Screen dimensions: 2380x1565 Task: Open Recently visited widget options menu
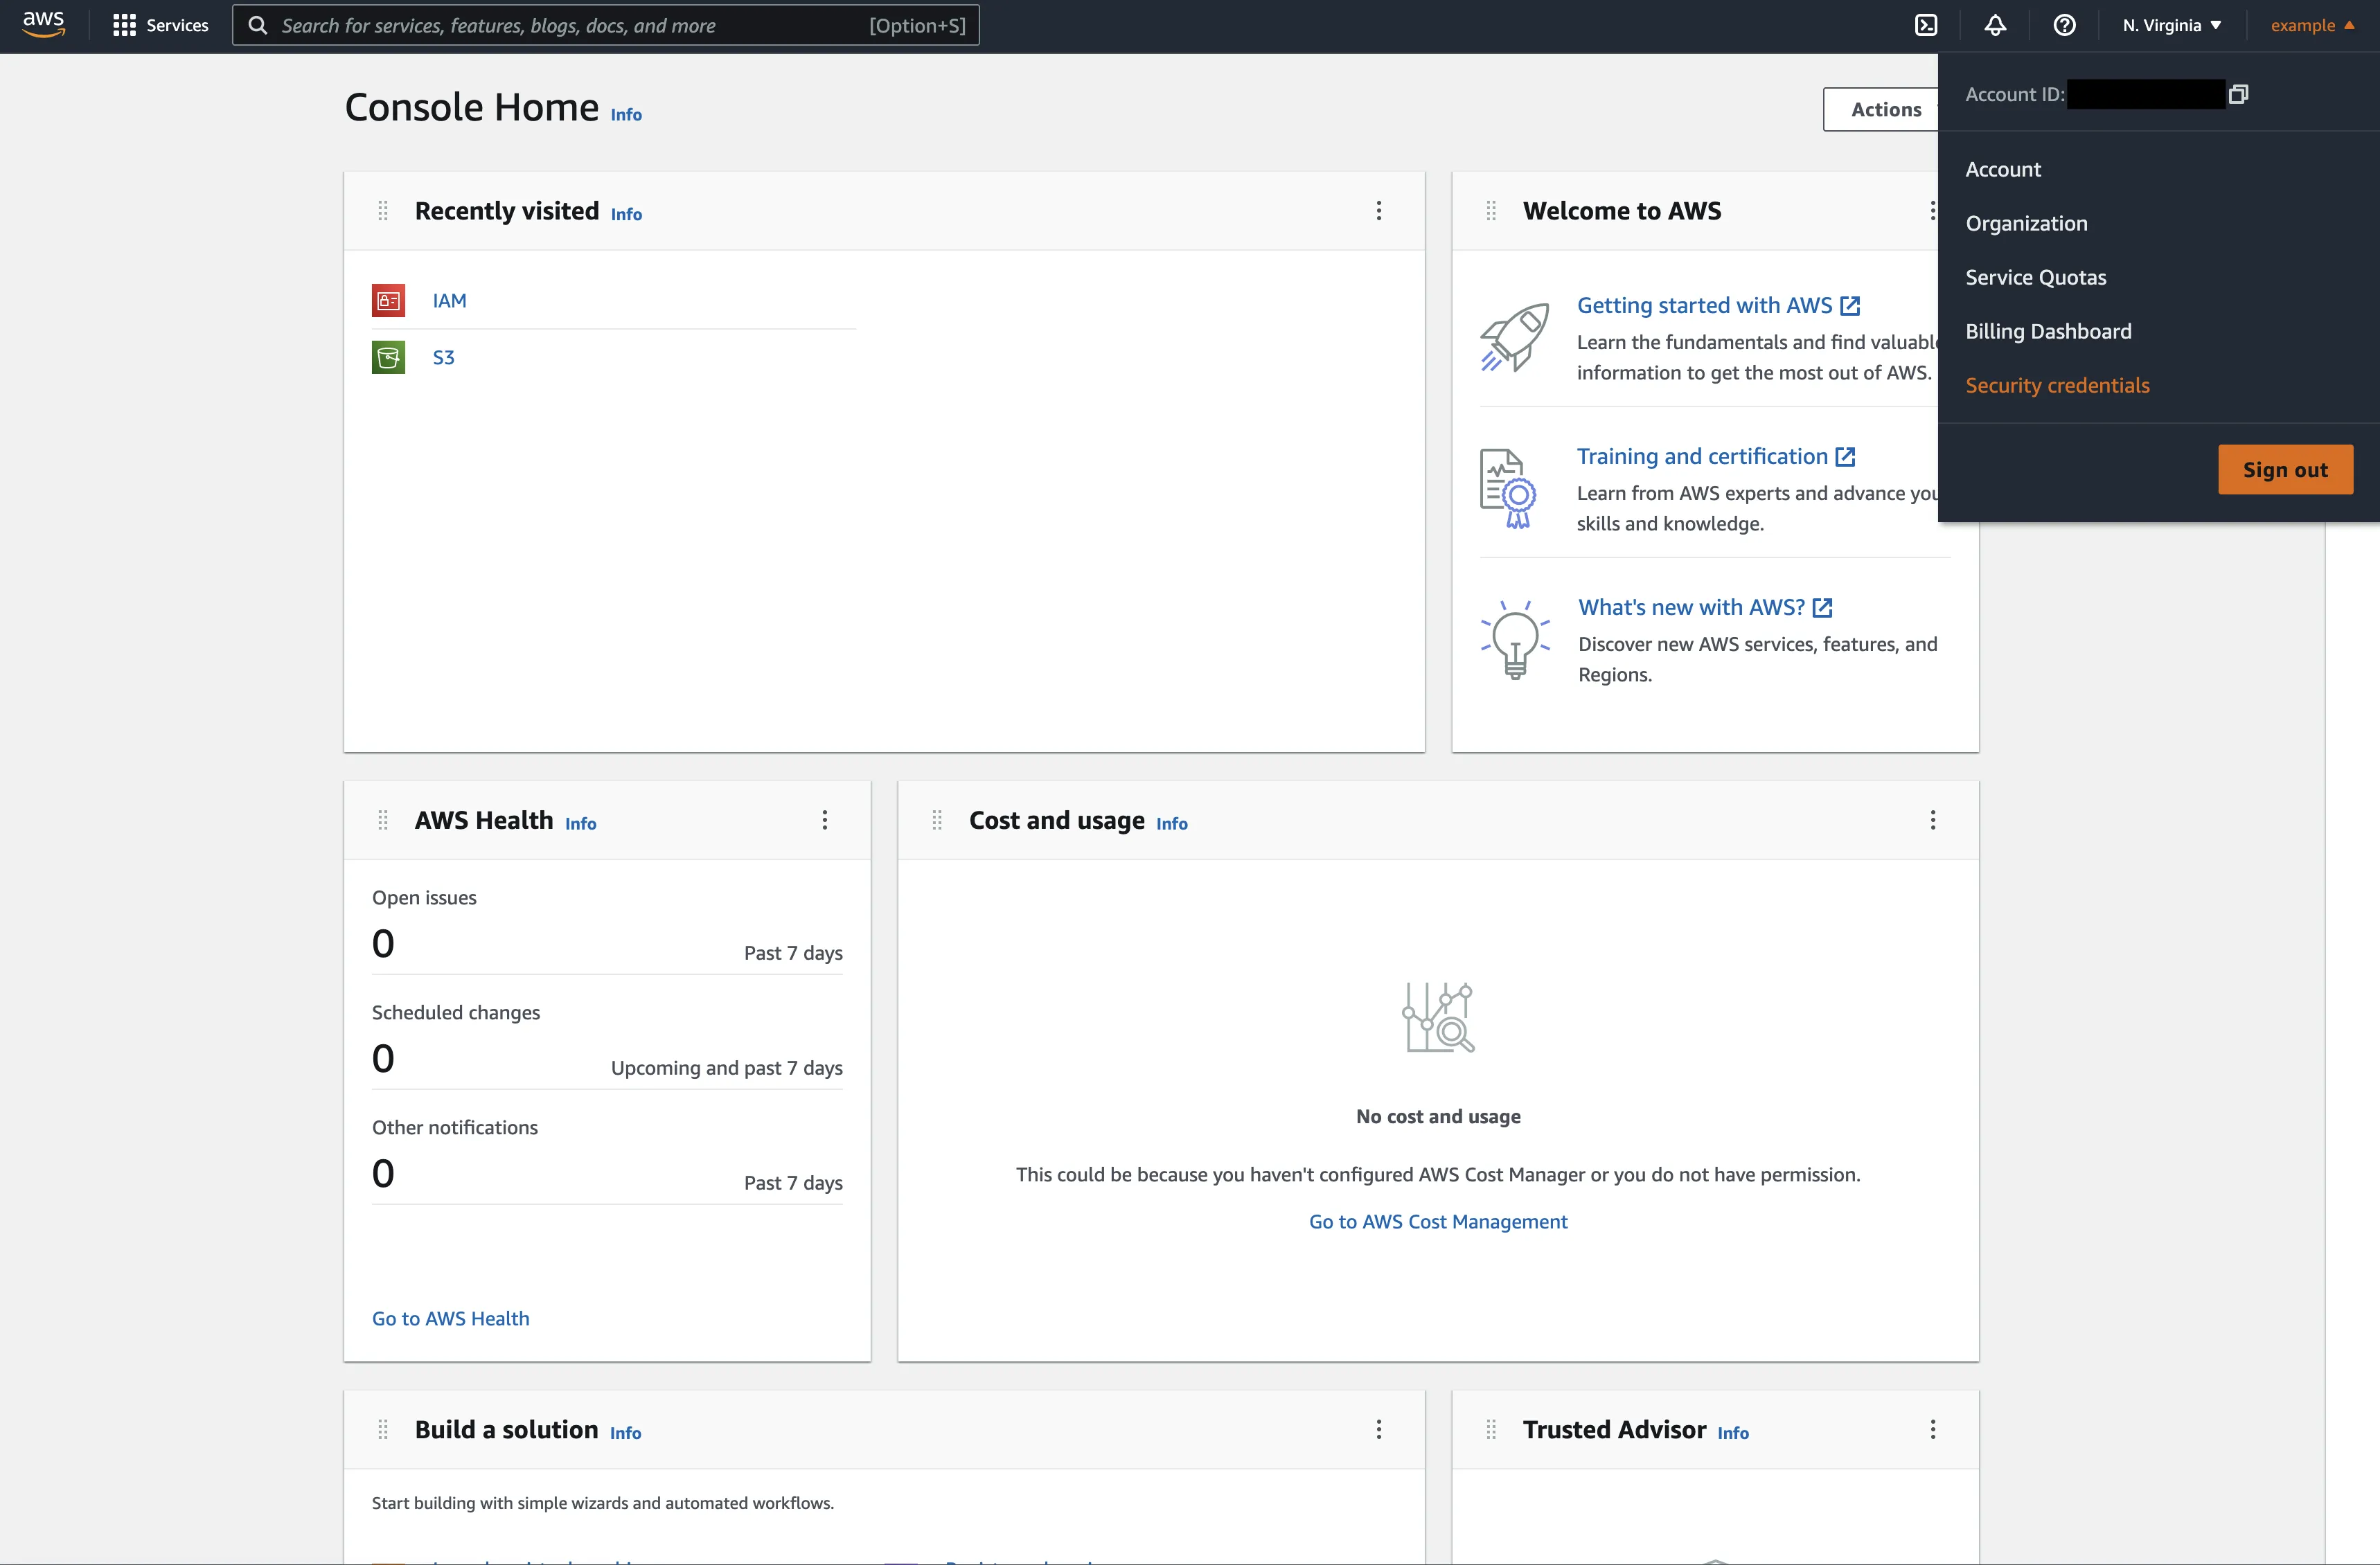point(1378,211)
